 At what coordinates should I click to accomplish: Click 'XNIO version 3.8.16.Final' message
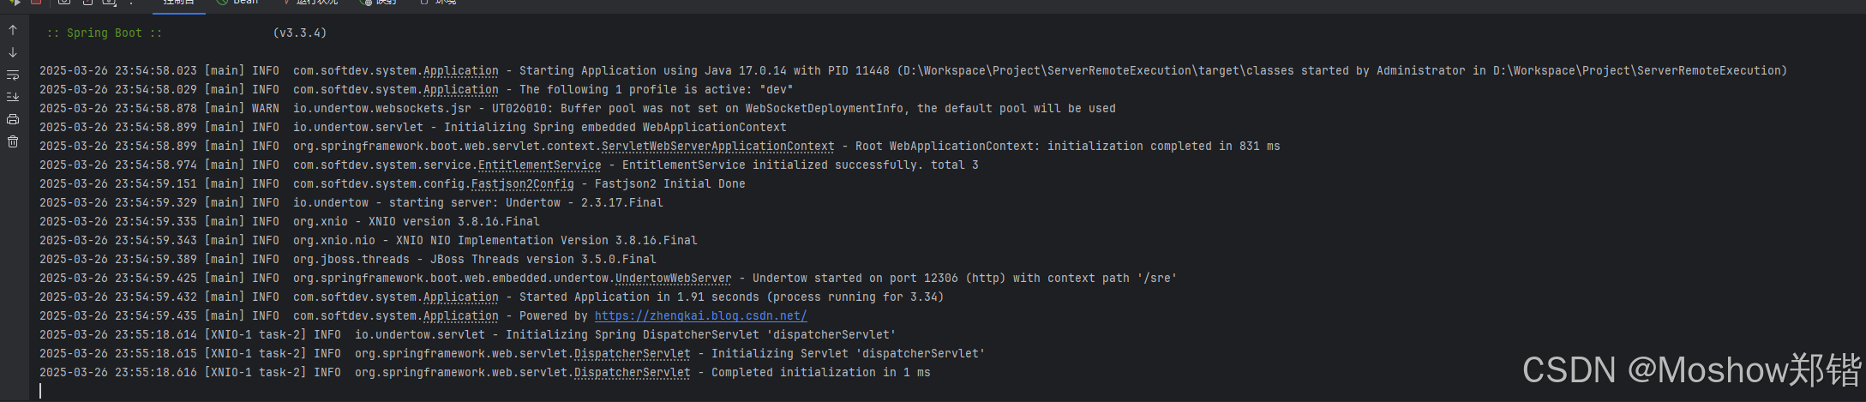point(454,222)
